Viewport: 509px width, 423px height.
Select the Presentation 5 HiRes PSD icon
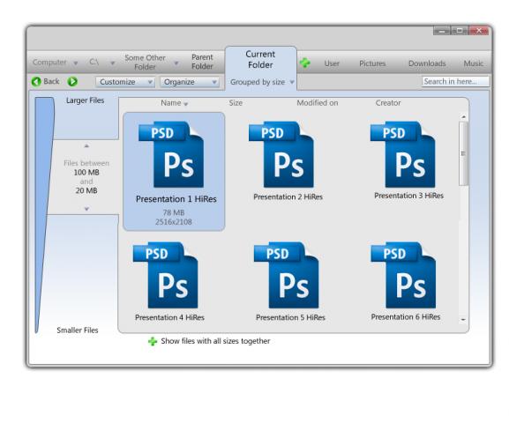point(287,275)
